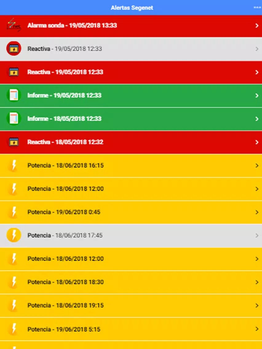Select 'Potencia - 18/06/2018 16:15' text
The width and height of the screenshot is (262, 349).
(x=65, y=165)
